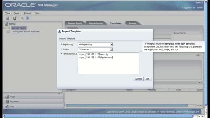Click the Server Pools folder icon
Image resolution: width=210 pixels, height=118 pixels.
click(x=8, y=28)
